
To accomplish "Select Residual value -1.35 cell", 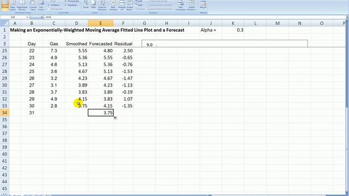I will 123,106.
